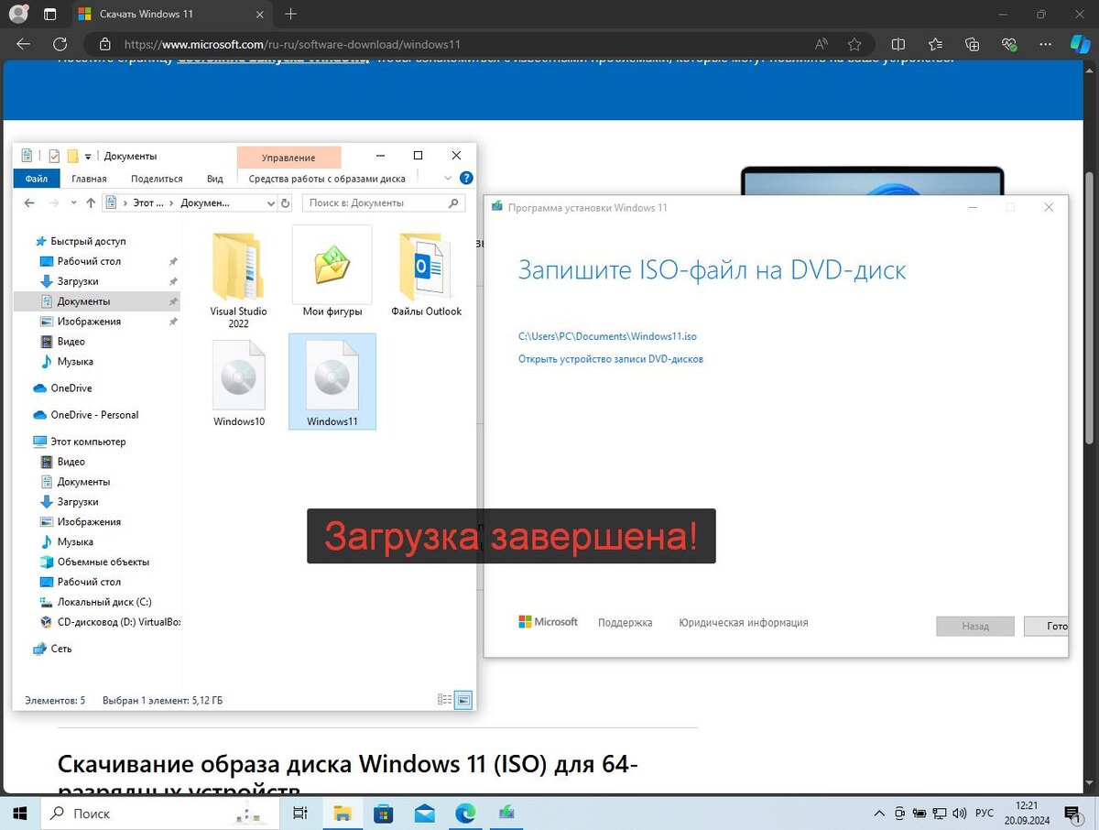Expand the Explorer ribbon chevron
This screenshot has height=830, width=1099.
448,178
